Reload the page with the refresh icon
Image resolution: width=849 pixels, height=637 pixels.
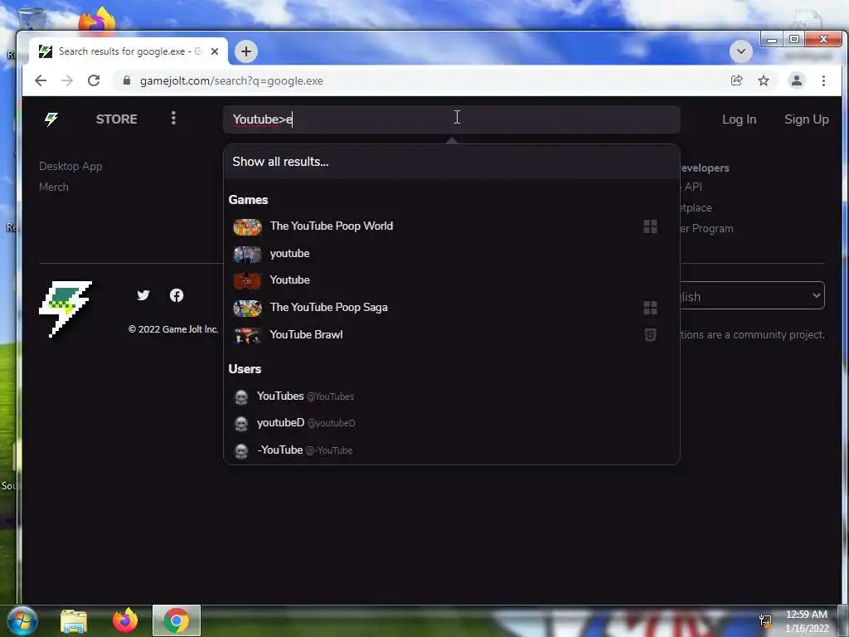coord(94,80)
